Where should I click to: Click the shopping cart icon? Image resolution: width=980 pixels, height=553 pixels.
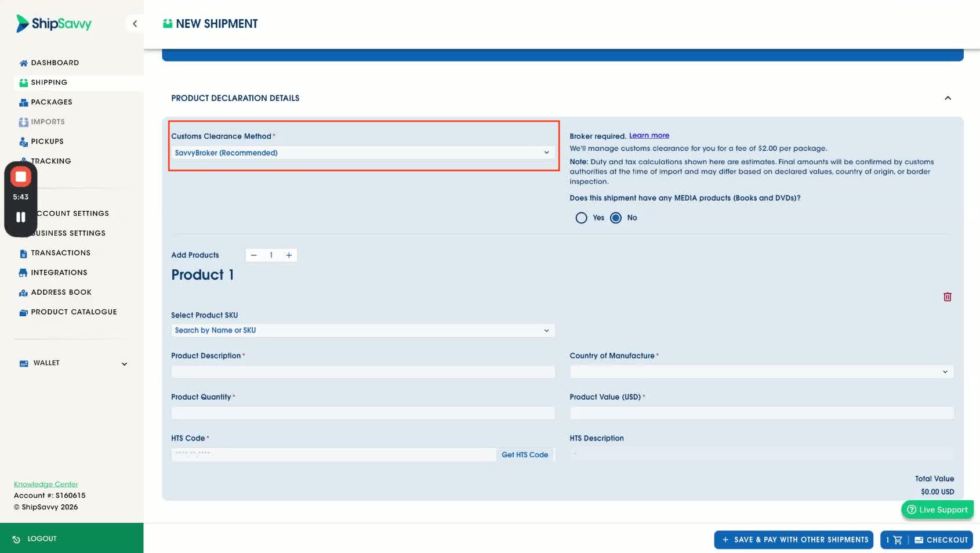(x=898, y=540)
